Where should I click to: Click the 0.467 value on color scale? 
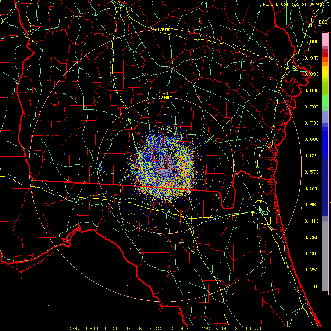tap(312, 204)
